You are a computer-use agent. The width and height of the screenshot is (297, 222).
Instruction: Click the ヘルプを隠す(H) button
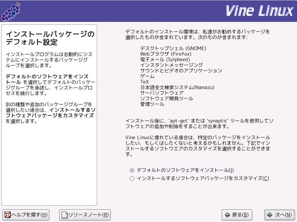tap(26, 215)
